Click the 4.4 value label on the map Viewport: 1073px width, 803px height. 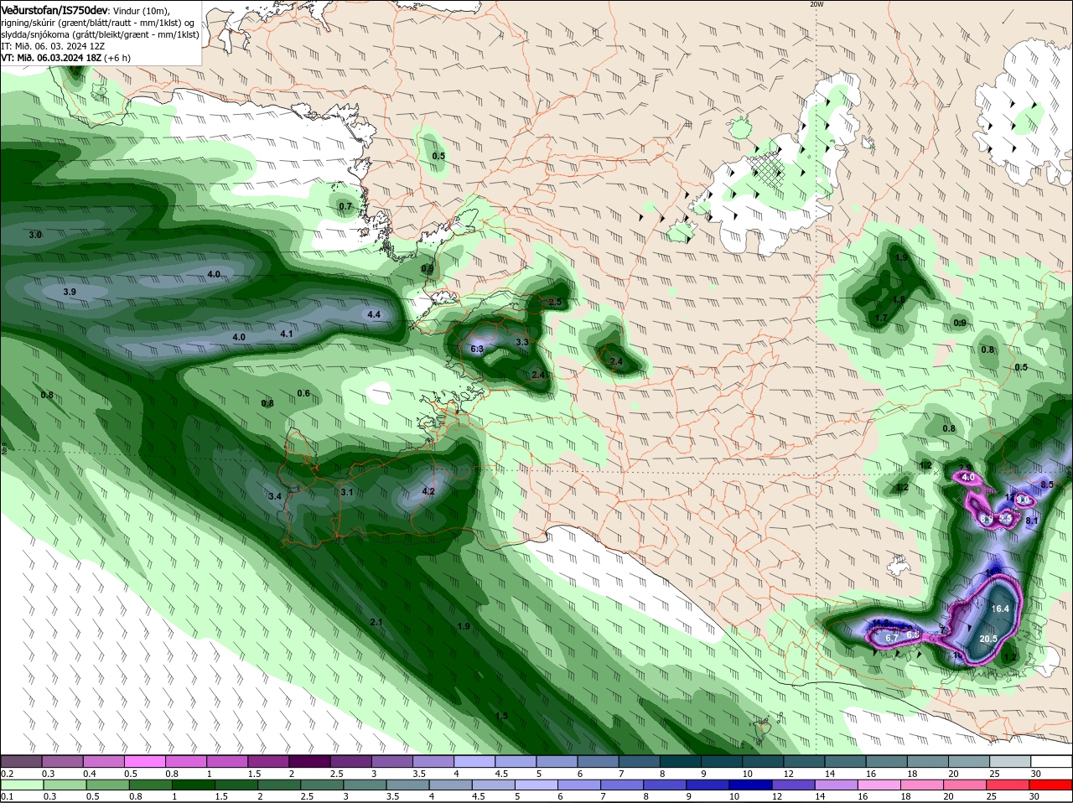coord(374,314)
